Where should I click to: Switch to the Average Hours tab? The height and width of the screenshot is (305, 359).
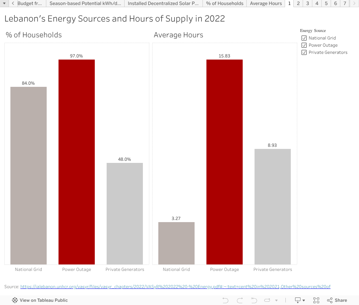(266, 4)
